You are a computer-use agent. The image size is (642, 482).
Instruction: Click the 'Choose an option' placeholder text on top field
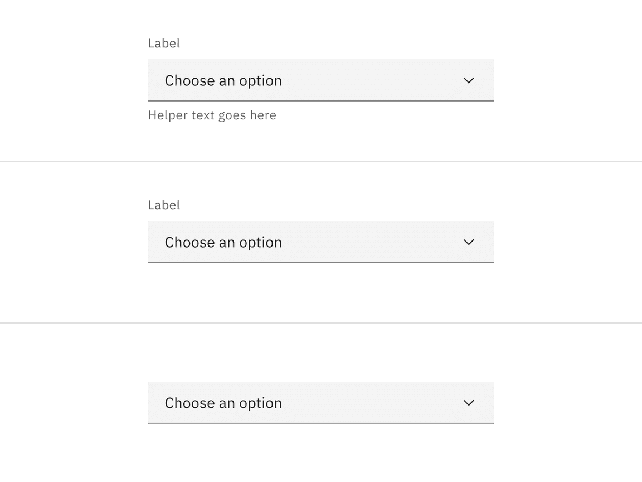pos(223,80)
